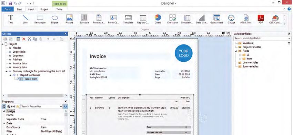Open the Search Variables/Fields dropdown

click(290, 38)
